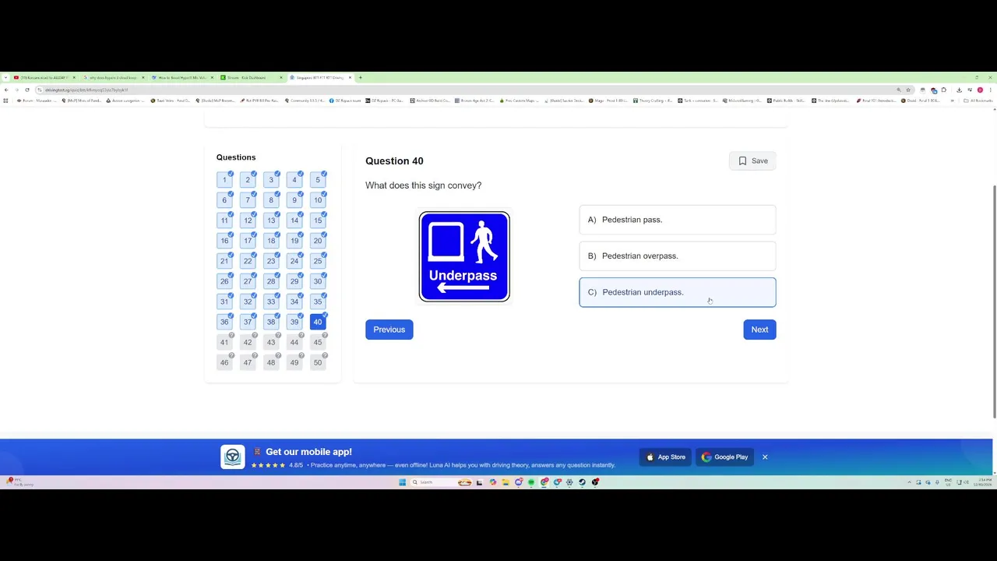Go back with the Previous button

click(x=389, y=330)
